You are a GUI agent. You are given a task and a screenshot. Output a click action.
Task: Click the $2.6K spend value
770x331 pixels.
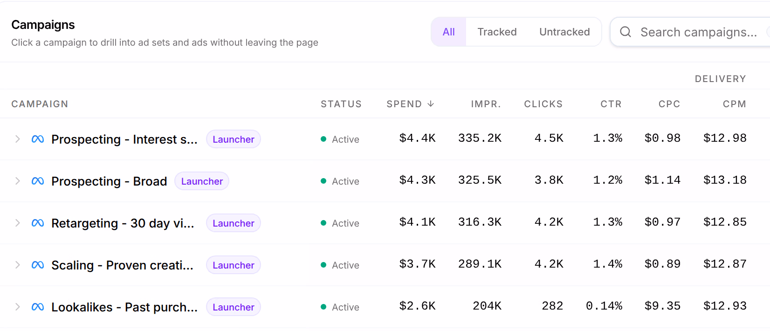tap(417, 306)
